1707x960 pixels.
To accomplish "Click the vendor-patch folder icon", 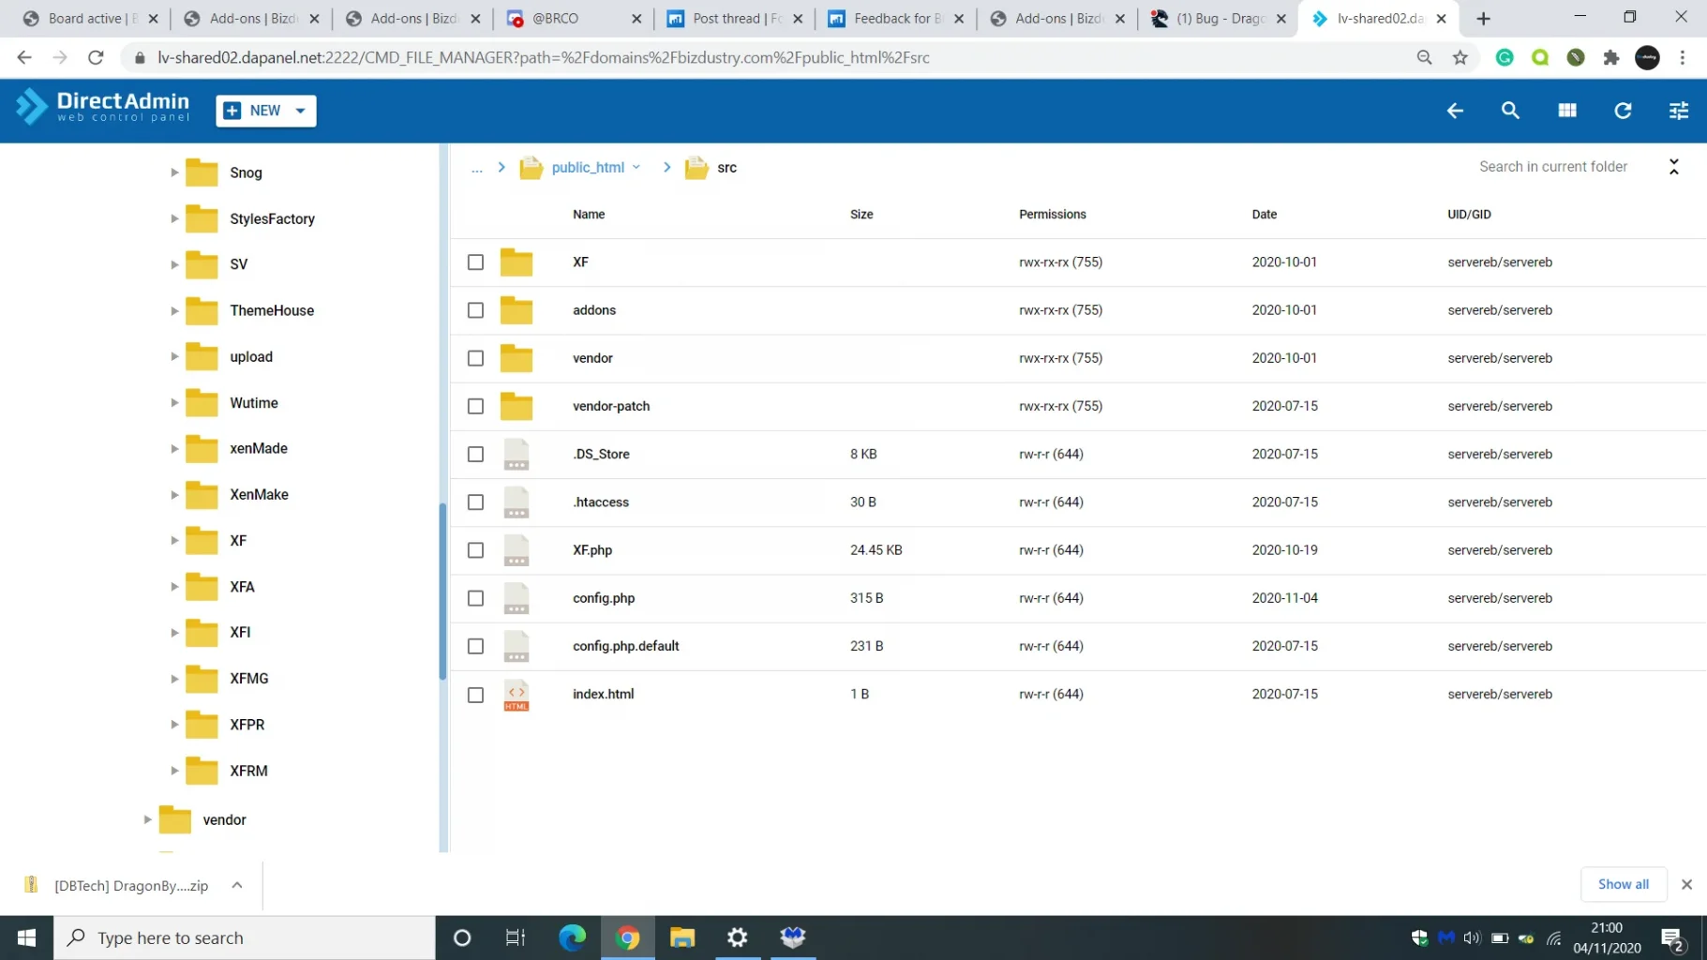I will click(x=517, y=406).
